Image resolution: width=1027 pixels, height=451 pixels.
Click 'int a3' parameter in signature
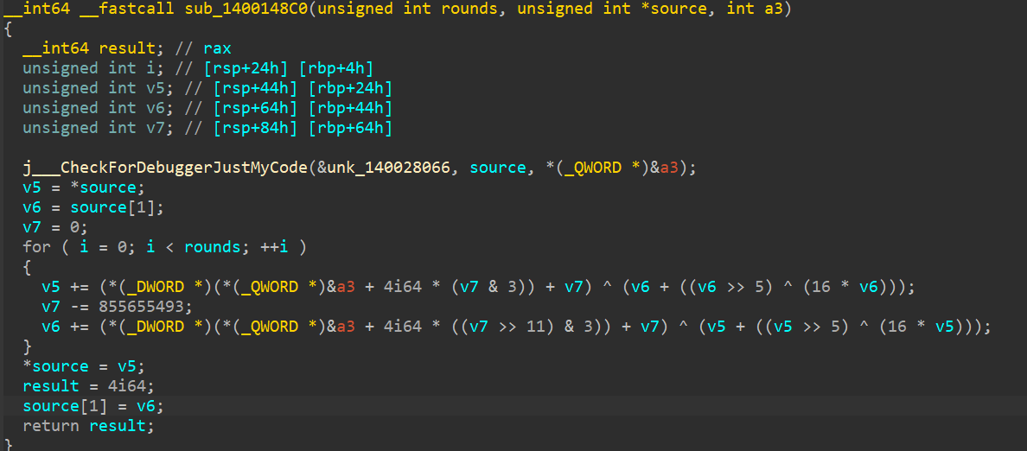tap(756, 10)
